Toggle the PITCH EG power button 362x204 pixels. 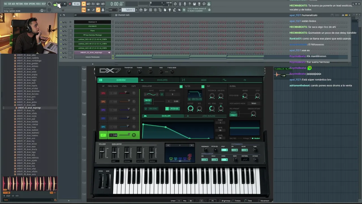167,109
